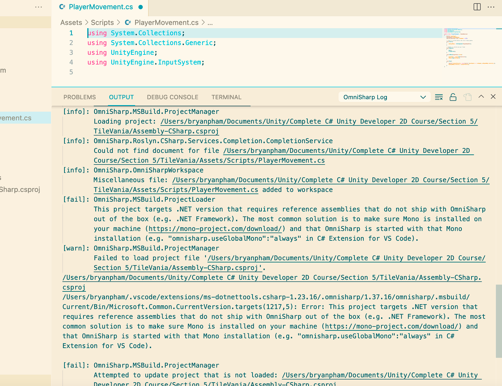
Task: Switch to the PROBLEMS tab
Action: pos(80,97)
